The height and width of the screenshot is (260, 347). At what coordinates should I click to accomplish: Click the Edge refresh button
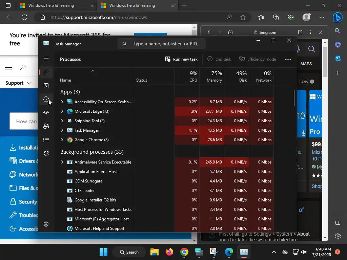point(24,17)
